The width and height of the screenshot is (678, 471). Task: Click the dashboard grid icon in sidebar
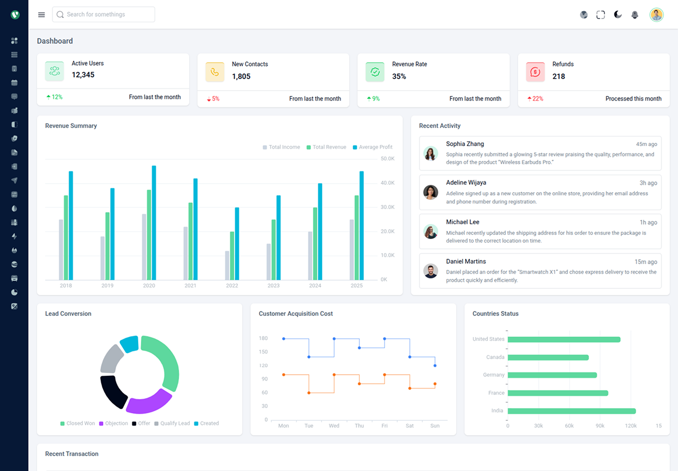(x=14, y=41)
